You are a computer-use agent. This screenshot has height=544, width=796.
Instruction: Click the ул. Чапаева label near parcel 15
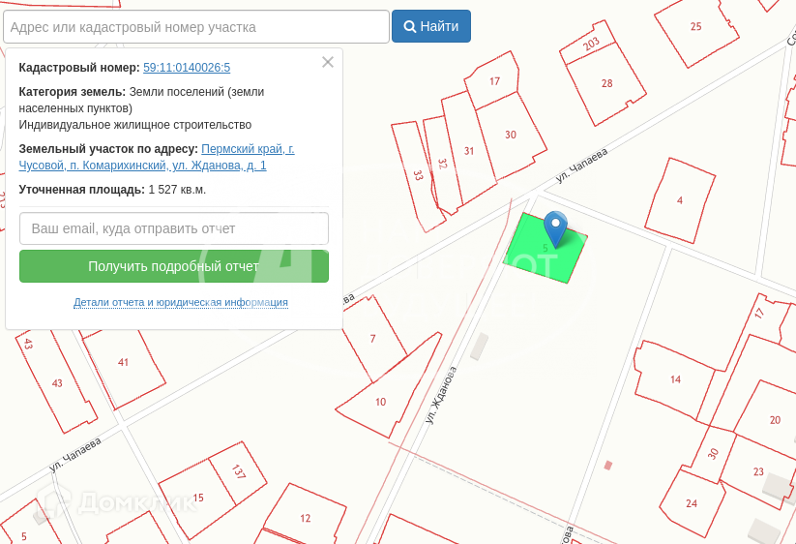(75, 455)
